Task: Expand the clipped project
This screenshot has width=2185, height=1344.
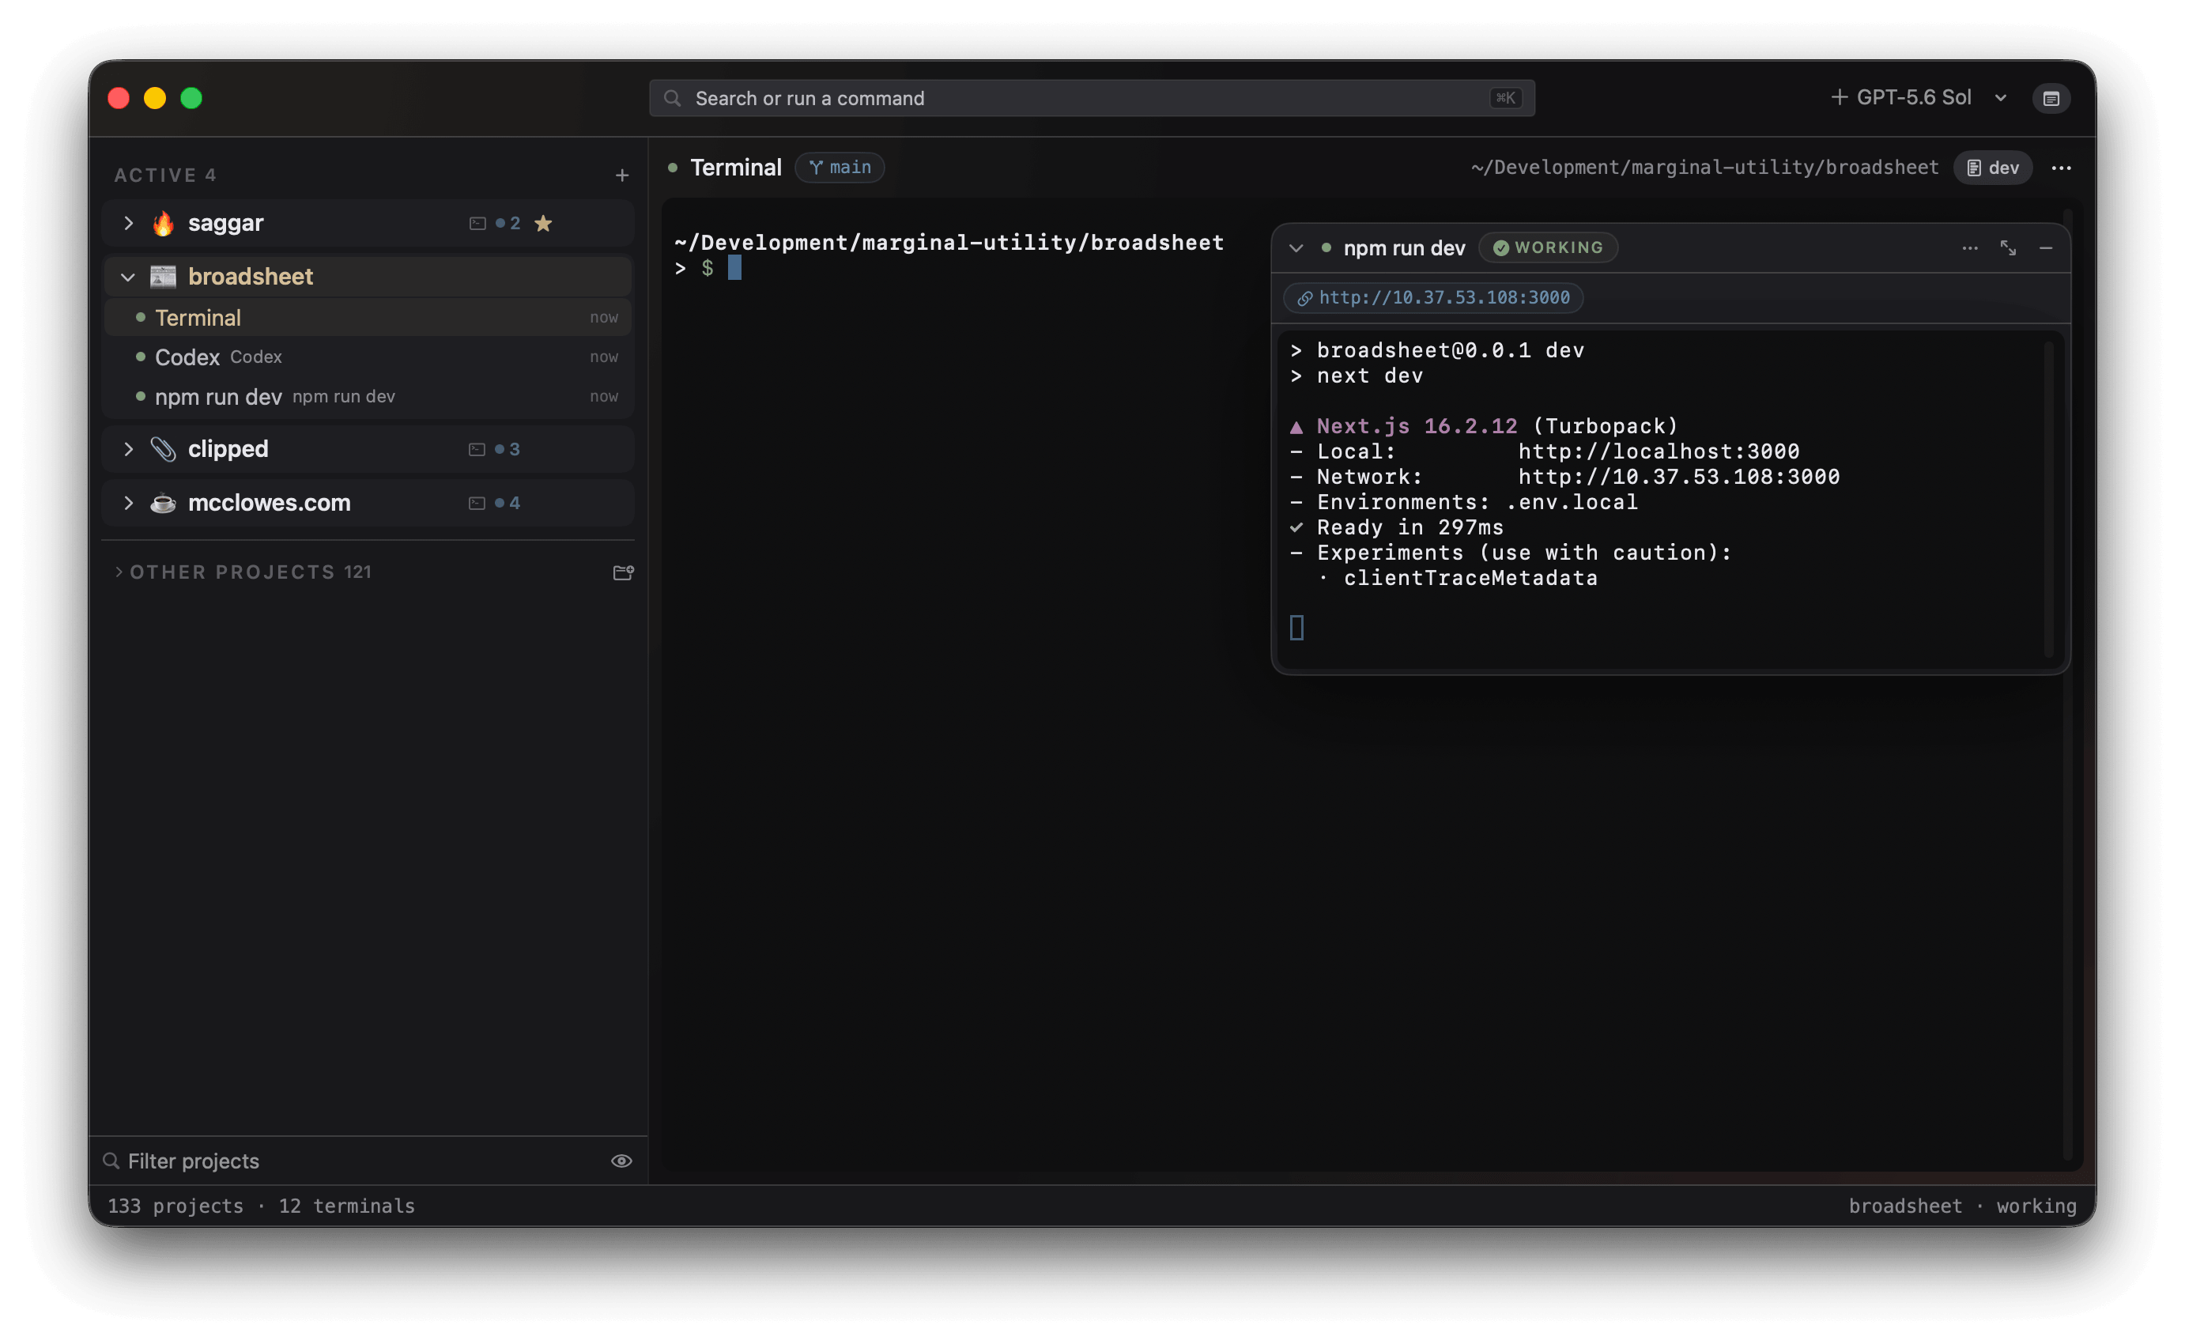Action: pos(128,449)
